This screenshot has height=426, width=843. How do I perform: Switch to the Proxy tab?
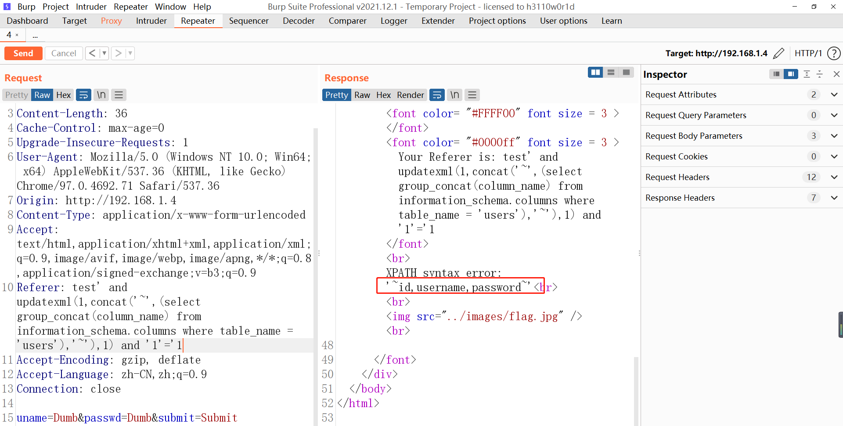[111, 21]
